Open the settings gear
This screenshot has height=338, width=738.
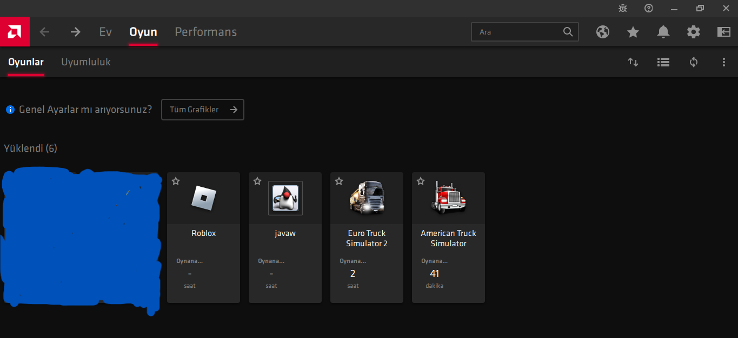pos(694,32)
